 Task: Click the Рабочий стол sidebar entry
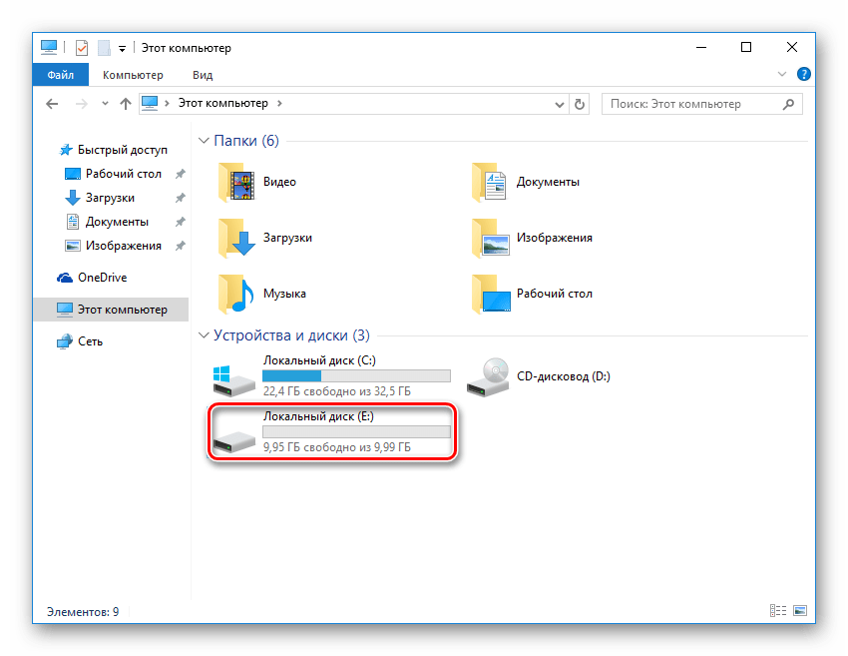coord(120,173)
